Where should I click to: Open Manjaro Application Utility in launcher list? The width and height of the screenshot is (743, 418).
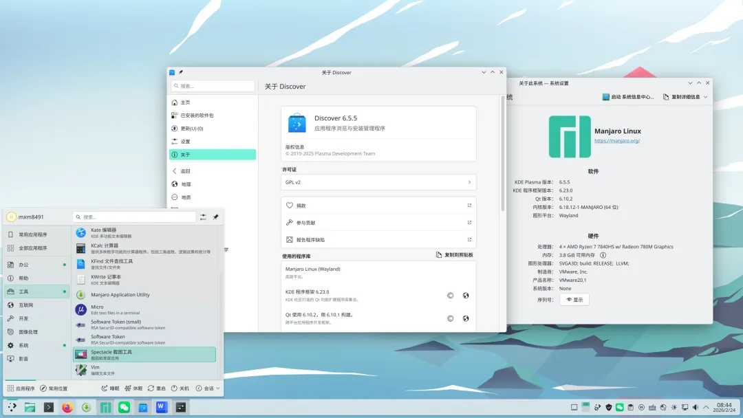point(144,294)
